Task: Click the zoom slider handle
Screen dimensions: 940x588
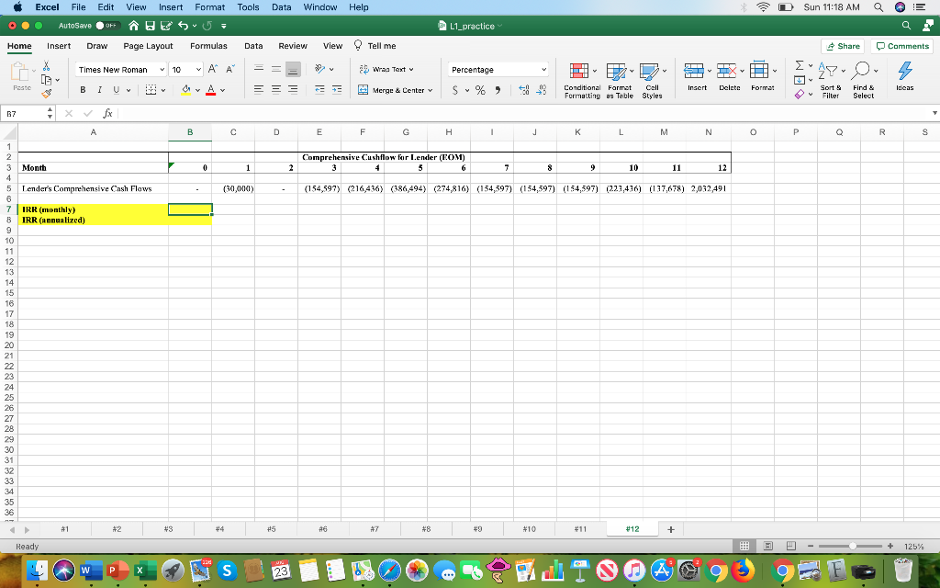Action: [852, 546]
